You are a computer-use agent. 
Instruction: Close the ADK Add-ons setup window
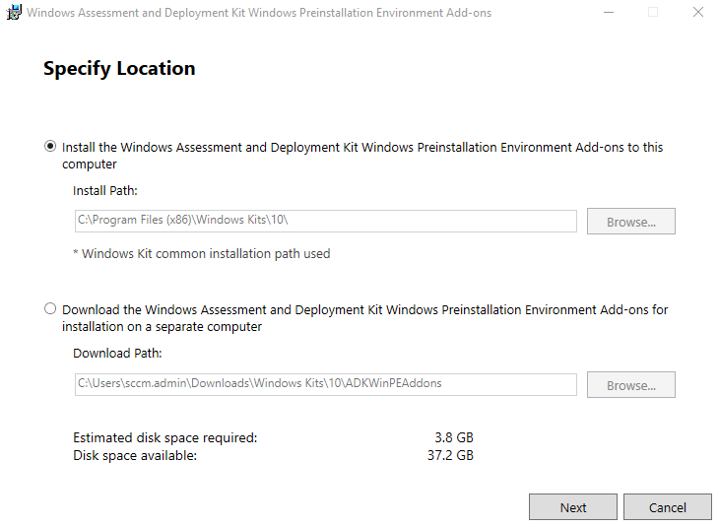click(x=697, y=13)
